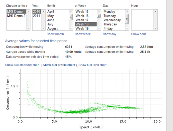
Task: Select Week 18
Action: pyautogui.click(x=86, y=24)
